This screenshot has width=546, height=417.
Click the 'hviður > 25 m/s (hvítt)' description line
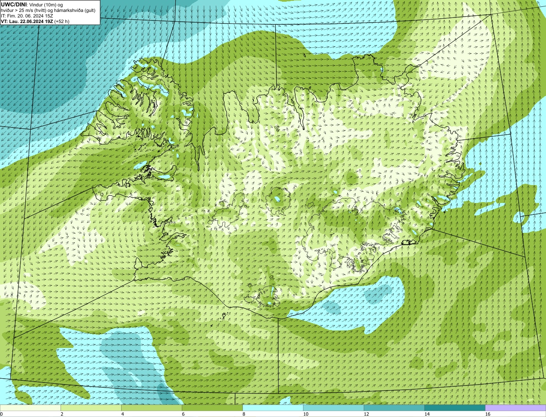(x=48, y=10)
